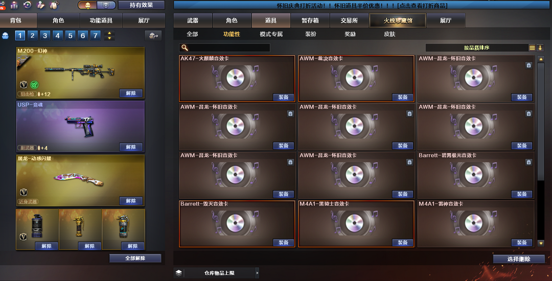Open the replay icon with circular arrow

pos(28,5)
